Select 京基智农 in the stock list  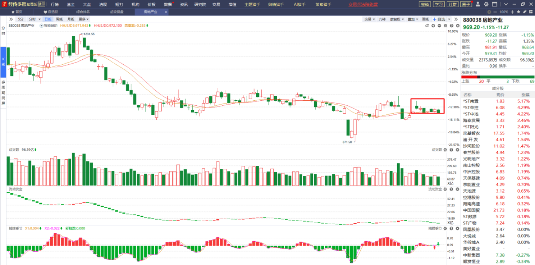498,133
